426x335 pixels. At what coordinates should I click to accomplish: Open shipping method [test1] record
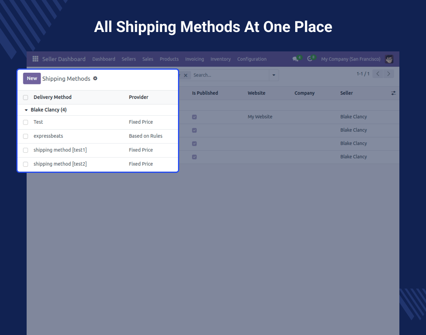click(x=60, y=150)
